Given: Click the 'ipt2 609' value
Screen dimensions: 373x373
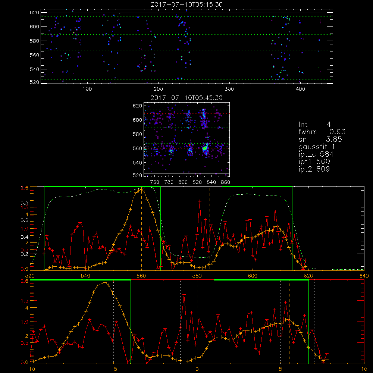Looking at the screenshot, I should point(314,169).
